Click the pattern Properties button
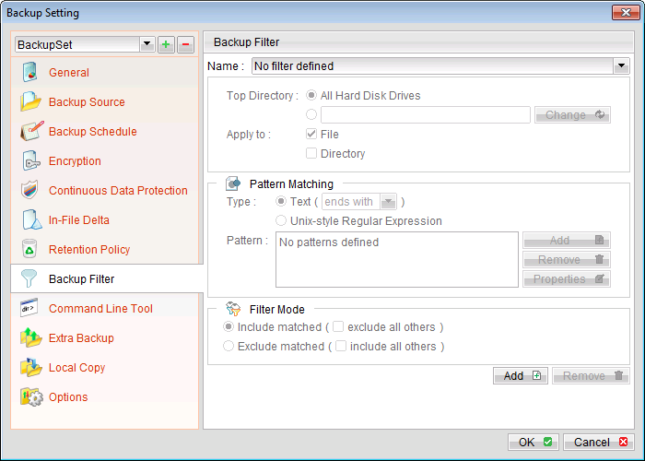 click(567, 279)
